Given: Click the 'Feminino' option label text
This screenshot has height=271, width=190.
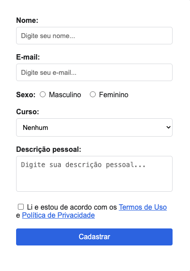Looking at the screenshot, I should coord(114,95).
